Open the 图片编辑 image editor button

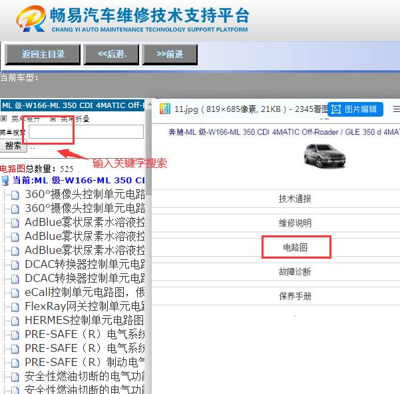click(355, 109)
